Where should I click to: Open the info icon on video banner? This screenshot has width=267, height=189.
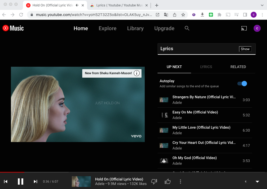click(x=137, y=73)
